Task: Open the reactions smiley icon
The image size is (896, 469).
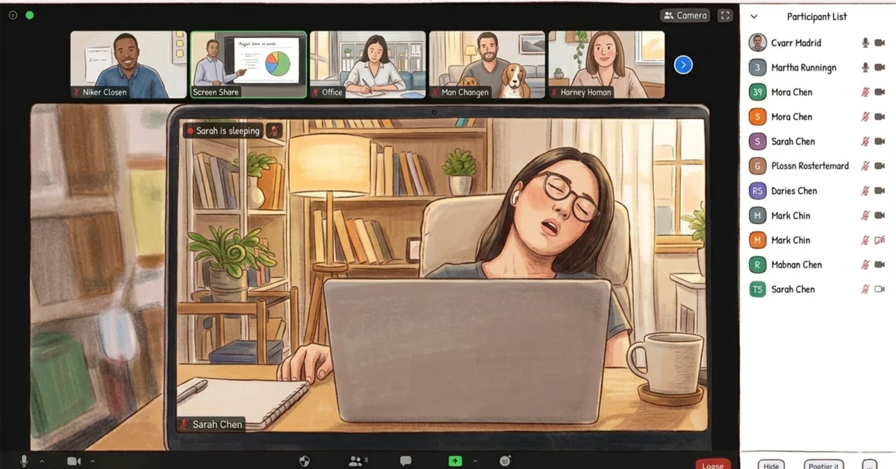Action: click(x=505, y=461)
